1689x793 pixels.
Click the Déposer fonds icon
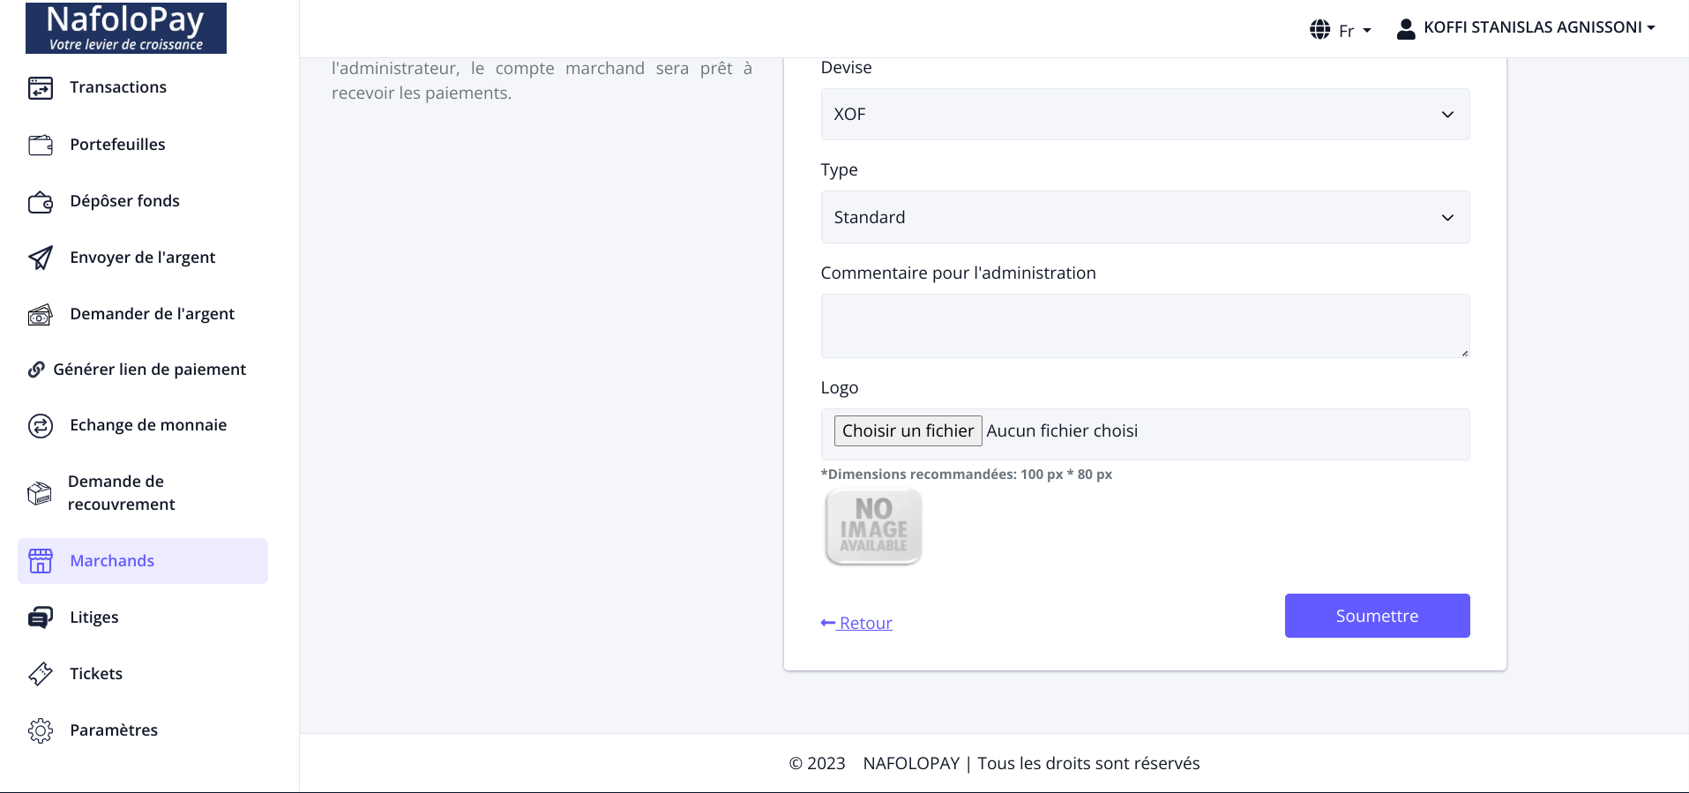click(x=41, y=202)
